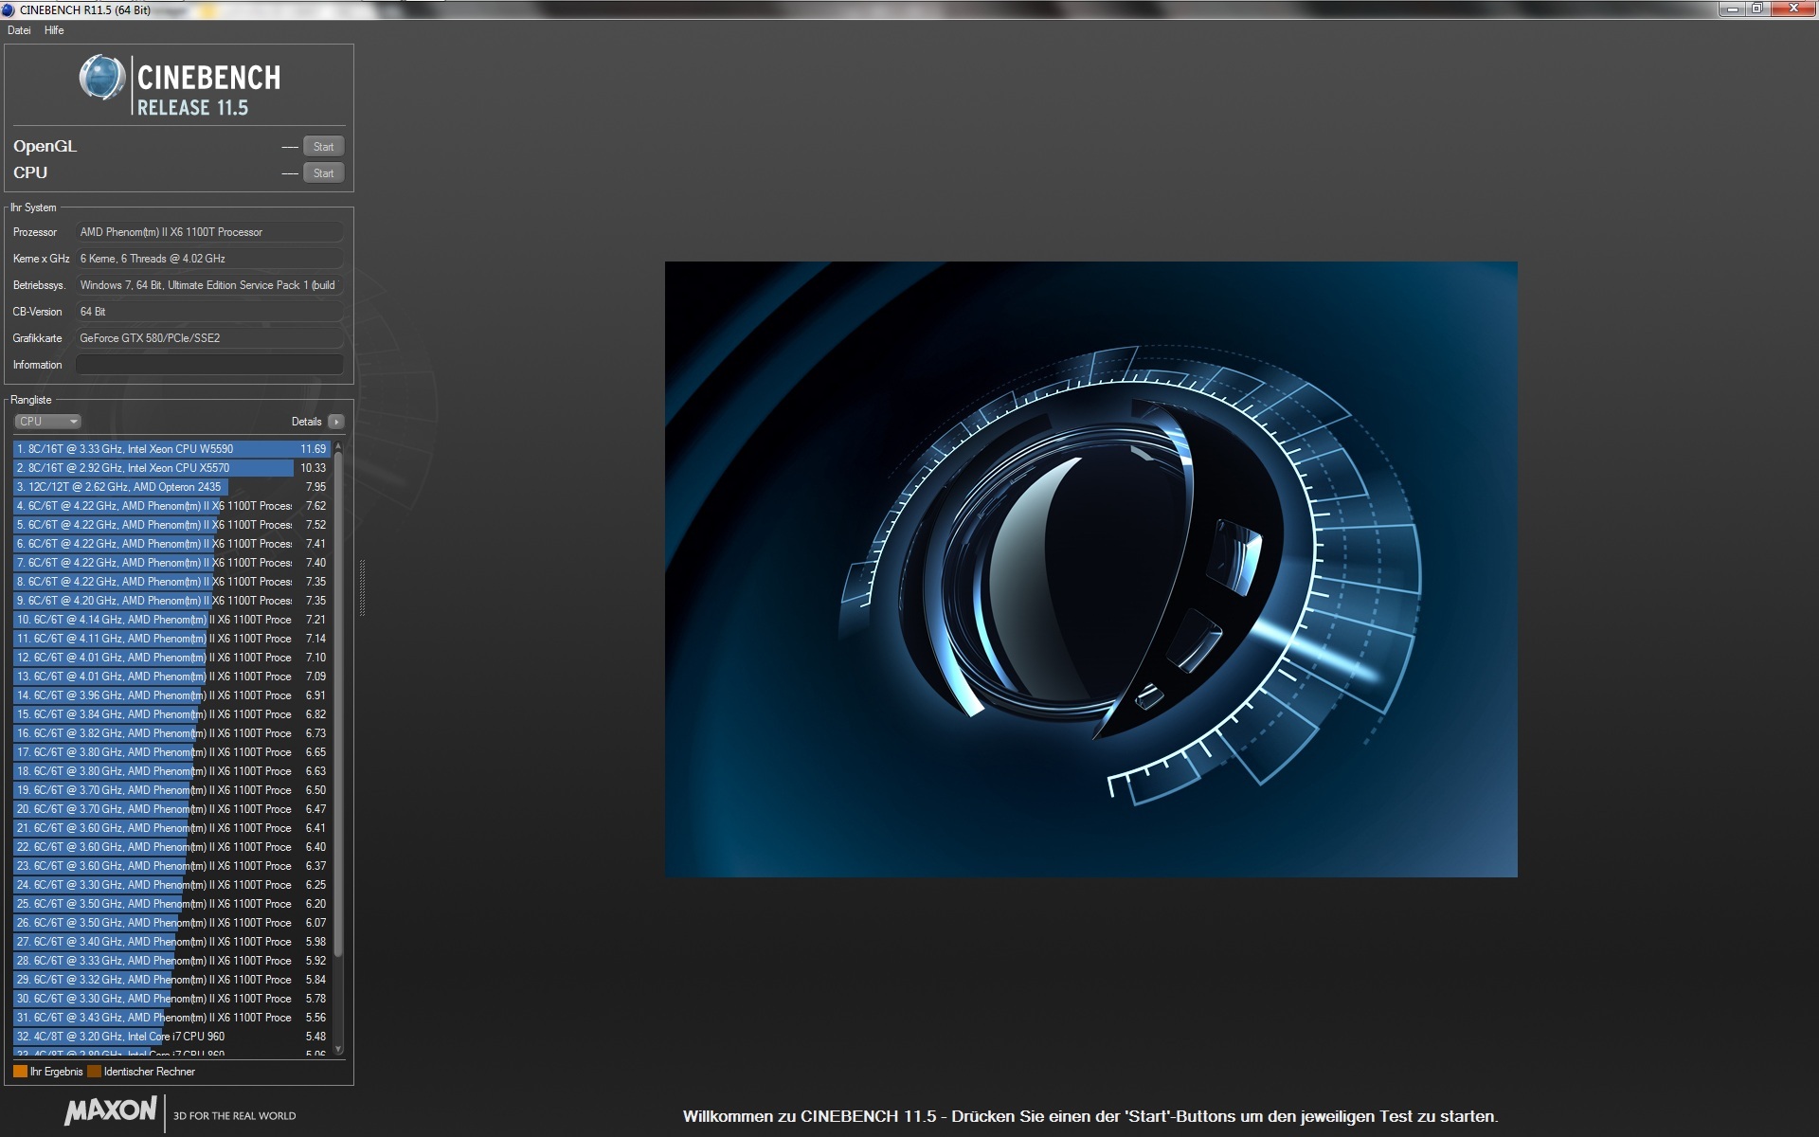Click the minimize window button

click(1732, 9)
